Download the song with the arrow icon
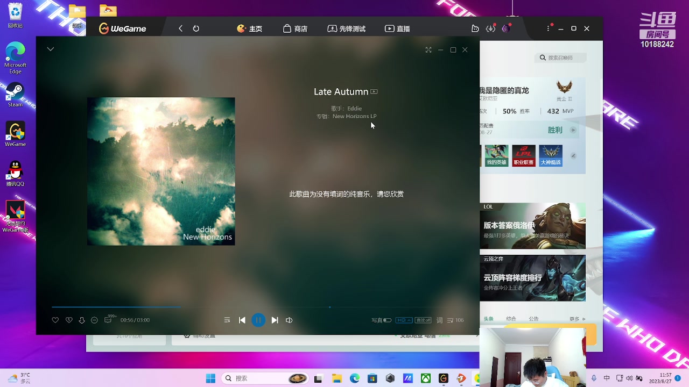The width and height of the screenshot is (689, 387). (82, 320)
